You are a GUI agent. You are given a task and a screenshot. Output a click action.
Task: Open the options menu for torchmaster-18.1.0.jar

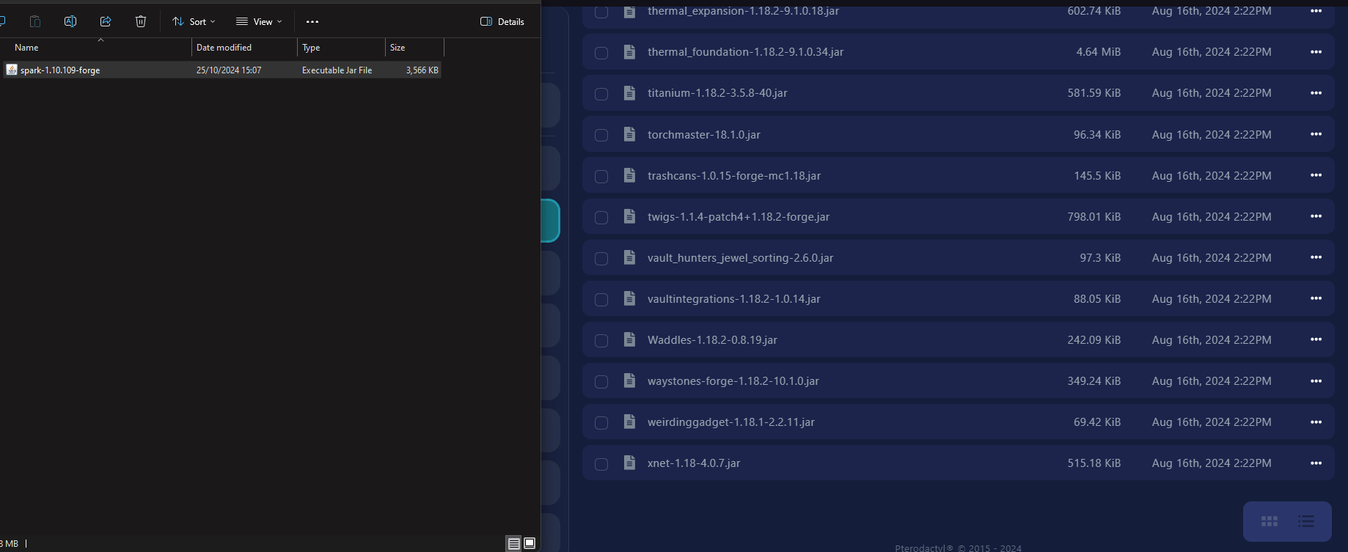pyautogui.click(x=1316, y=135)
